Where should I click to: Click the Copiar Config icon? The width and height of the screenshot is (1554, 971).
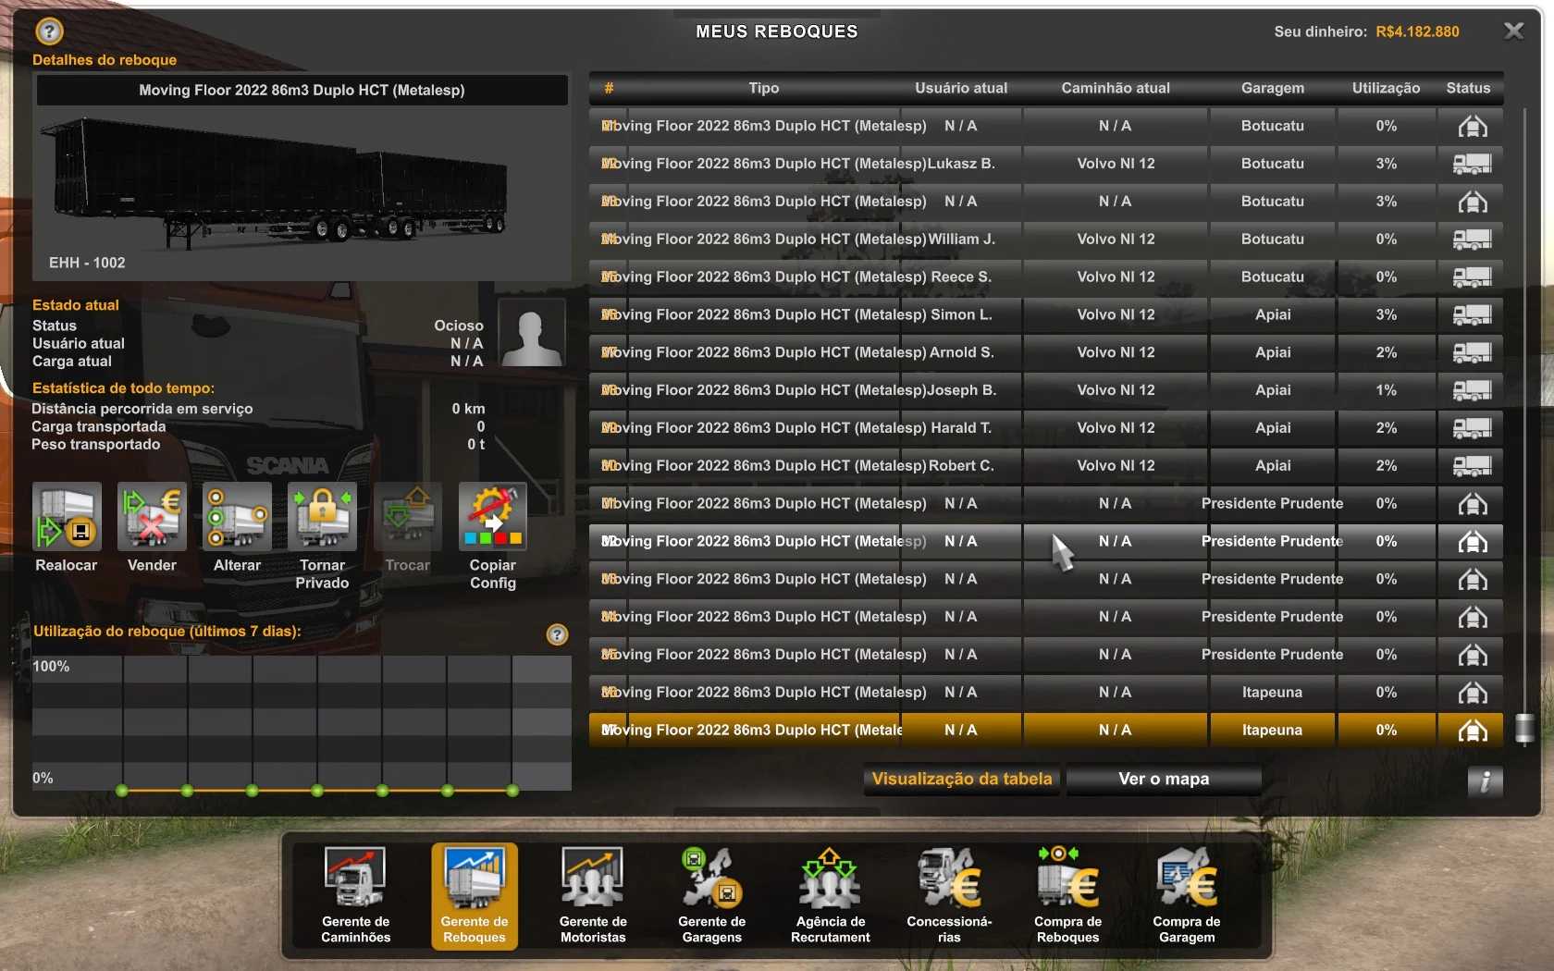(x=492, y=517)
